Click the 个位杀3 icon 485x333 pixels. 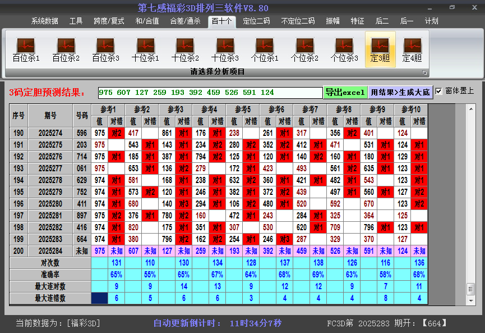tap(344, 49)
